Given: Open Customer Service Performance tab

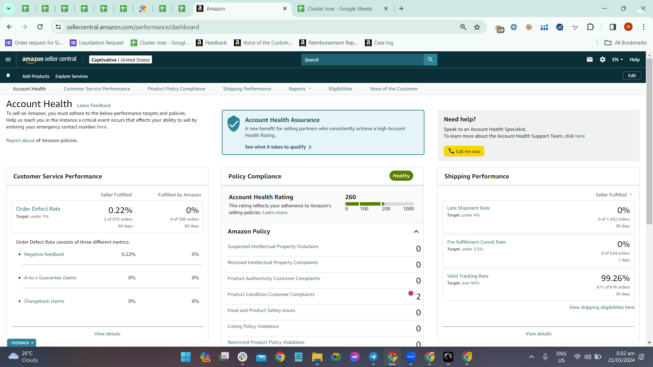Looking at the screenshot, I should 97,89.
